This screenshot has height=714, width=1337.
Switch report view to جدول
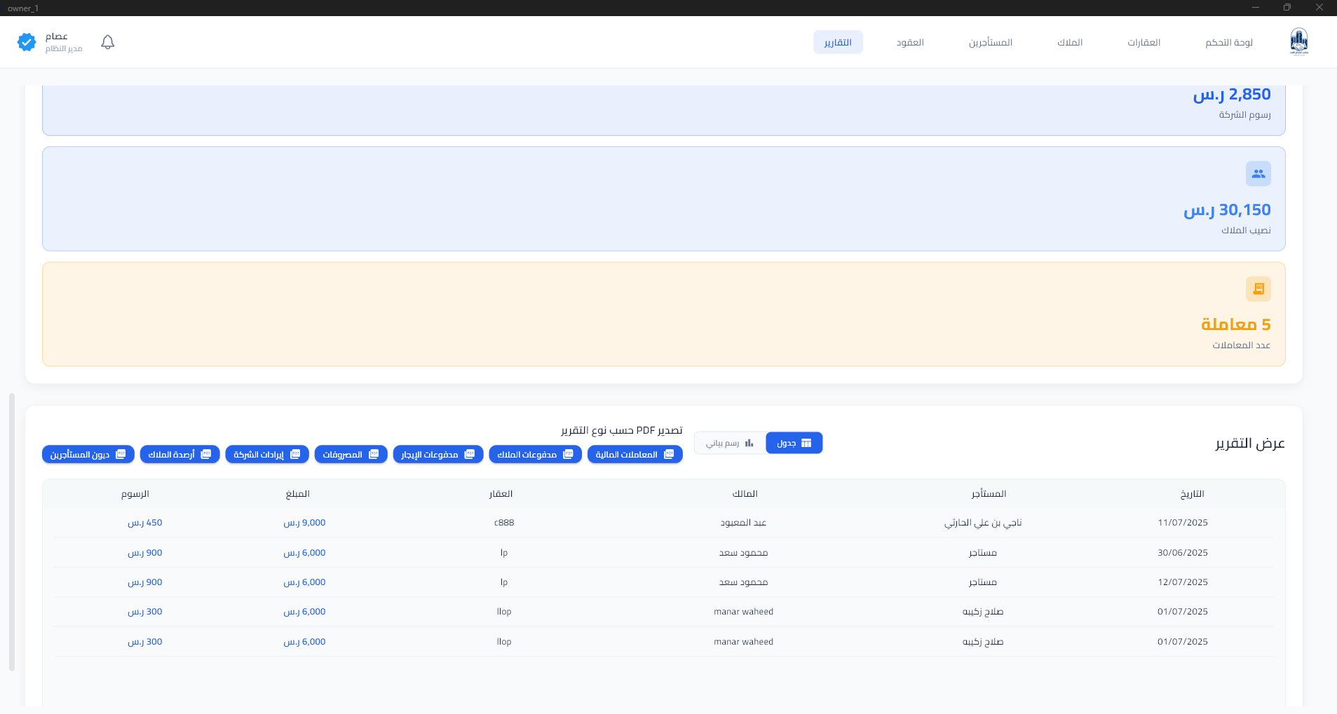coord(794,443)
